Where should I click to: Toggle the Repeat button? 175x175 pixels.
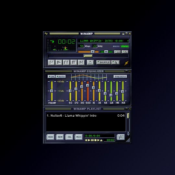[x=115, y=63]
